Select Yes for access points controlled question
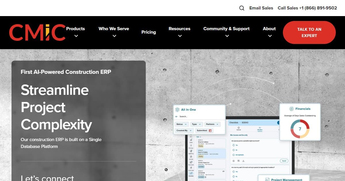The height and width of the screenshot is (181, 345). pos(234,145)
